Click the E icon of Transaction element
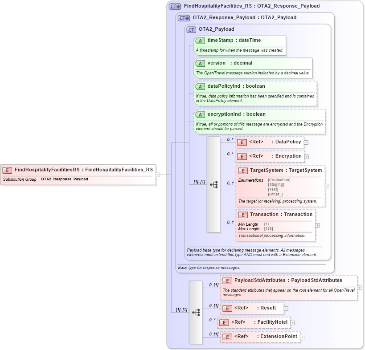This screenshot has width=365, height=350. coord(243,214)
